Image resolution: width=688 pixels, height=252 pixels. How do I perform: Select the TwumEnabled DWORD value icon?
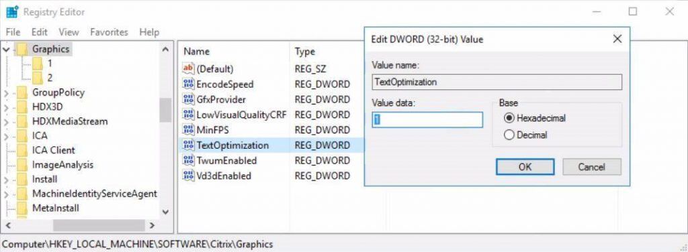tap(188, 161)
